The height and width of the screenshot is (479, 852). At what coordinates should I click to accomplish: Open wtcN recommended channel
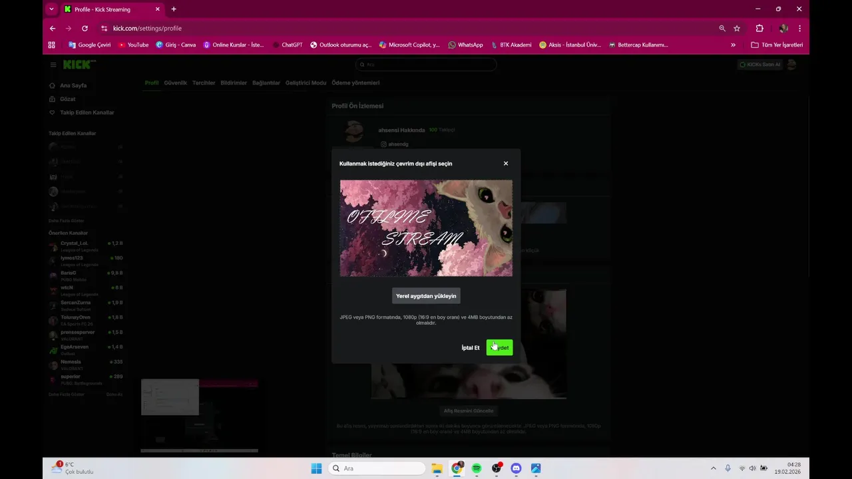[85, 291]
